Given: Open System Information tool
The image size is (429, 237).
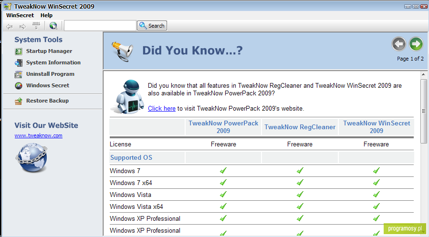Looking at the screenshot, I should (x=53, y=62).
